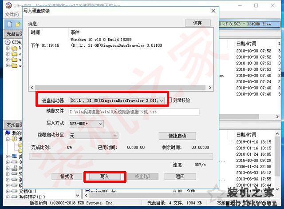Click the 'Windows 10 v10.0 Build 16299' message
The width and height of the screenshot is (284, 209).
pyautogui.click(x=101, y=40)
